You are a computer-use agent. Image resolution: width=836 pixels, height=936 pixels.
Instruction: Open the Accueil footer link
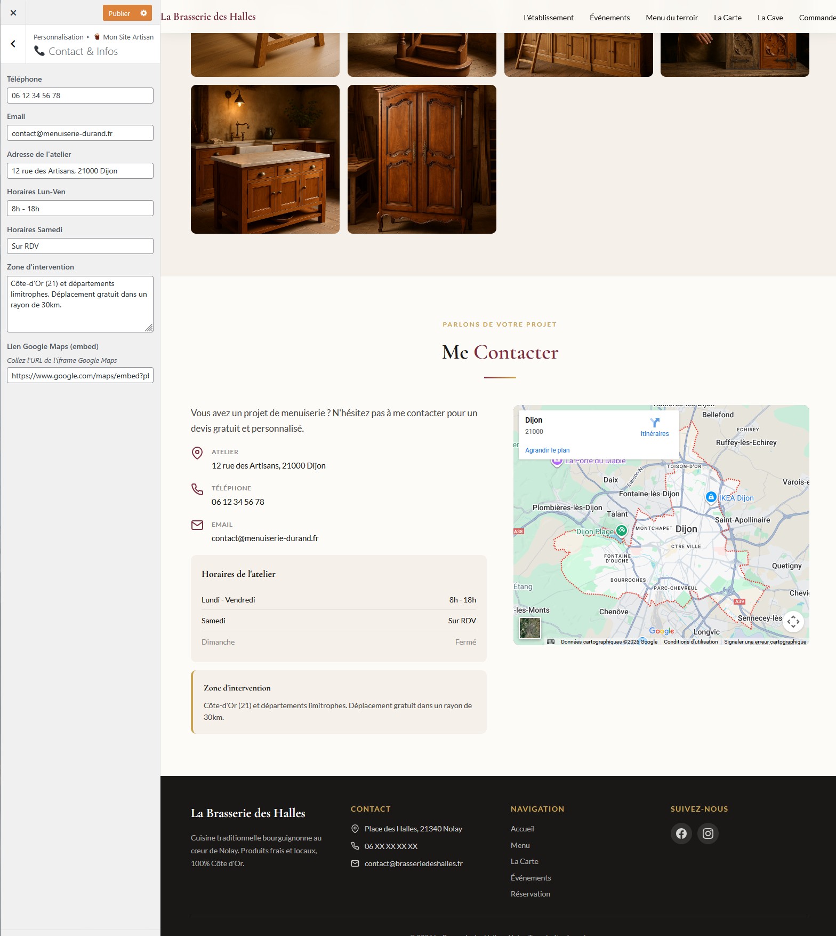pos(522,829)
